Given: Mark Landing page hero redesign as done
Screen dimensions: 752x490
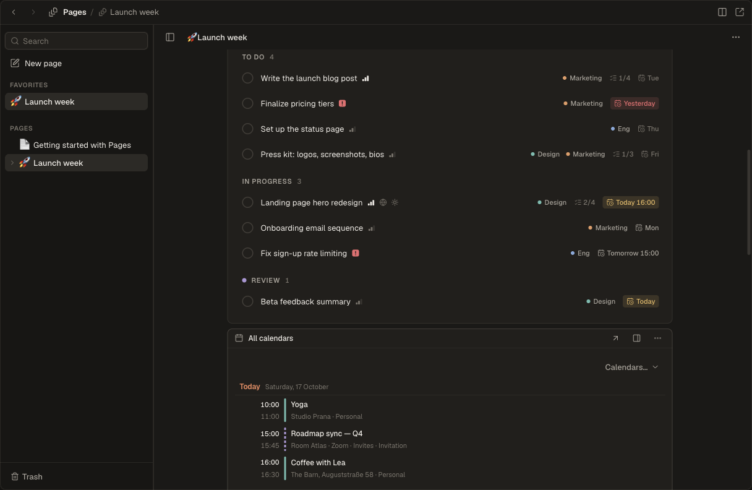Looking at the screenshot, I should click(x=247, y=202).
